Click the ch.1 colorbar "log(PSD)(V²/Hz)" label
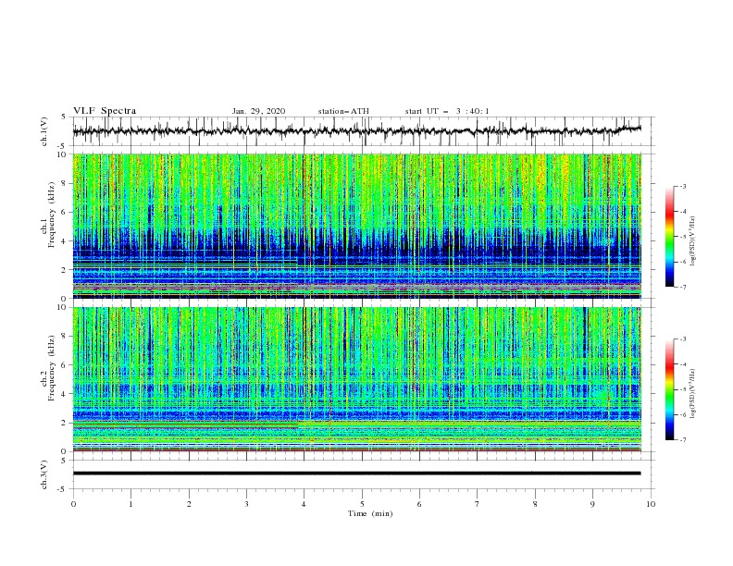733x566 pixels. [x=693, y=241]
